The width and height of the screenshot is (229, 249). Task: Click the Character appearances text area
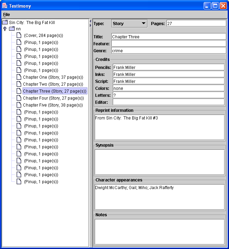click(160, 197)
